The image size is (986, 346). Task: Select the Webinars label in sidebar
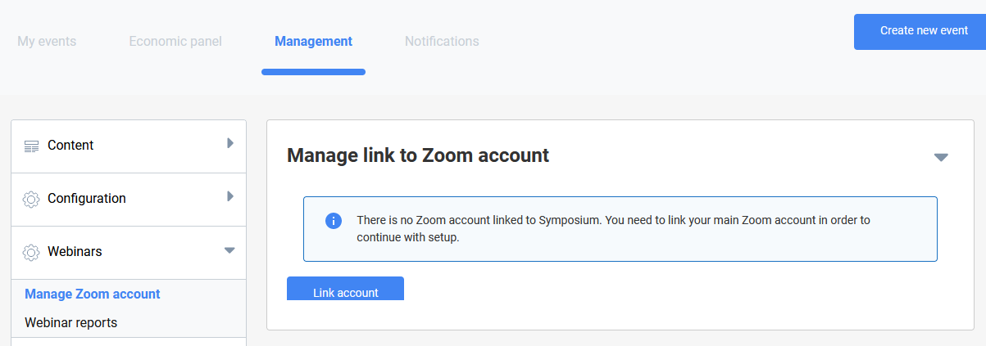(75, 251)
